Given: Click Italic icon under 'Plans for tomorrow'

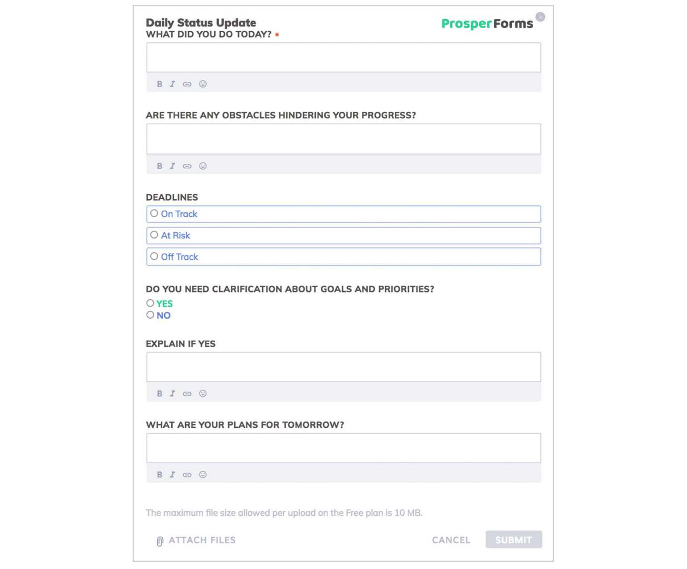Looking at the screenshot, I should (173, 475).
